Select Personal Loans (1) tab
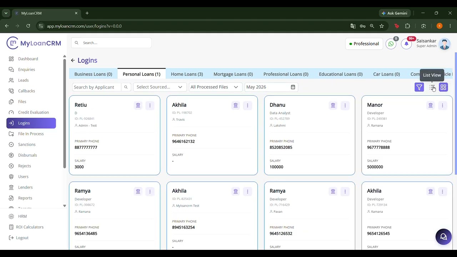The image size is (457, 257). 141,74
